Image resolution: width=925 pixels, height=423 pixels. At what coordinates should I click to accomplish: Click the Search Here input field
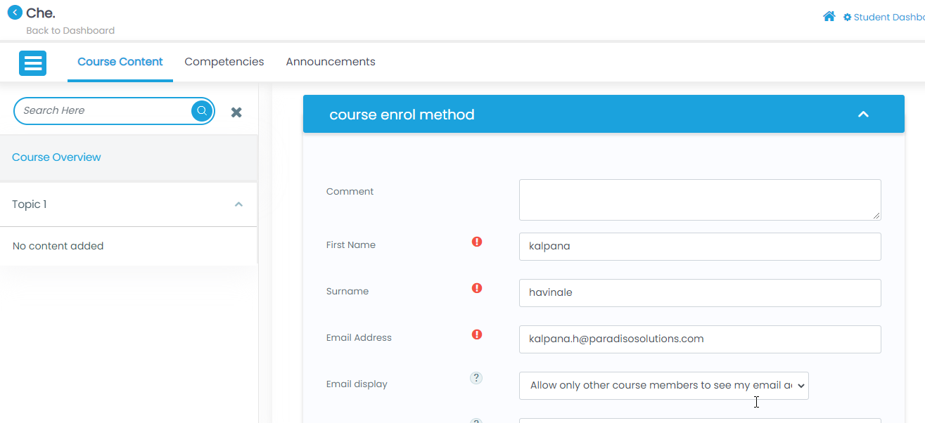click(x=102, y=111)
